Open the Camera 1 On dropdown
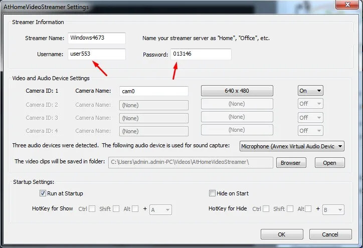This screenshot has width=363, height=248. click(x=310, y=91)
